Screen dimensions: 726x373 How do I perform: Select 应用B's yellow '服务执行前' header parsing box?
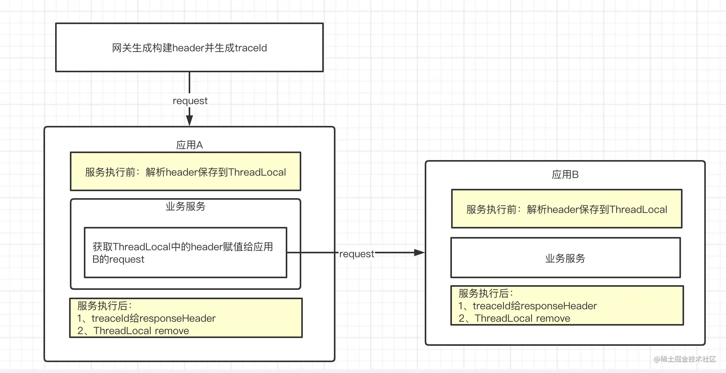(567, 209)
